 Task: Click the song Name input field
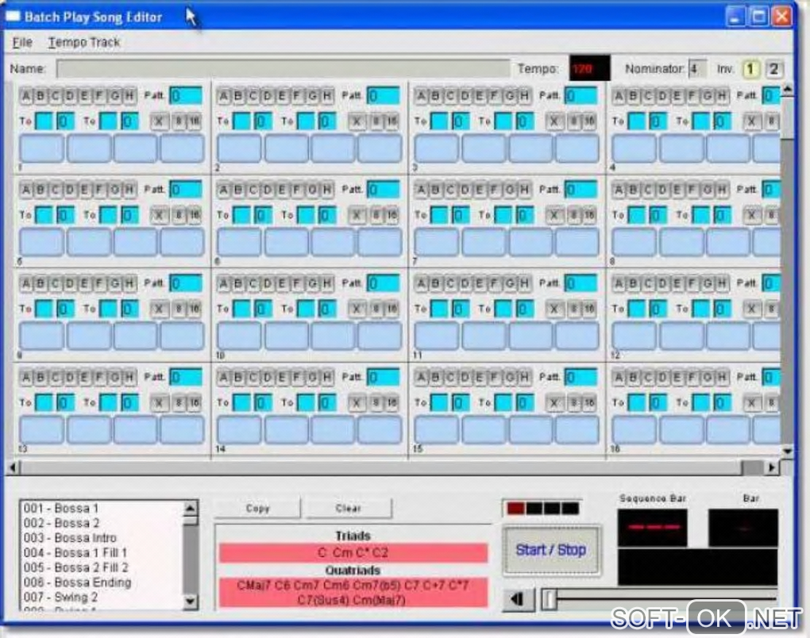click(283, 69)
